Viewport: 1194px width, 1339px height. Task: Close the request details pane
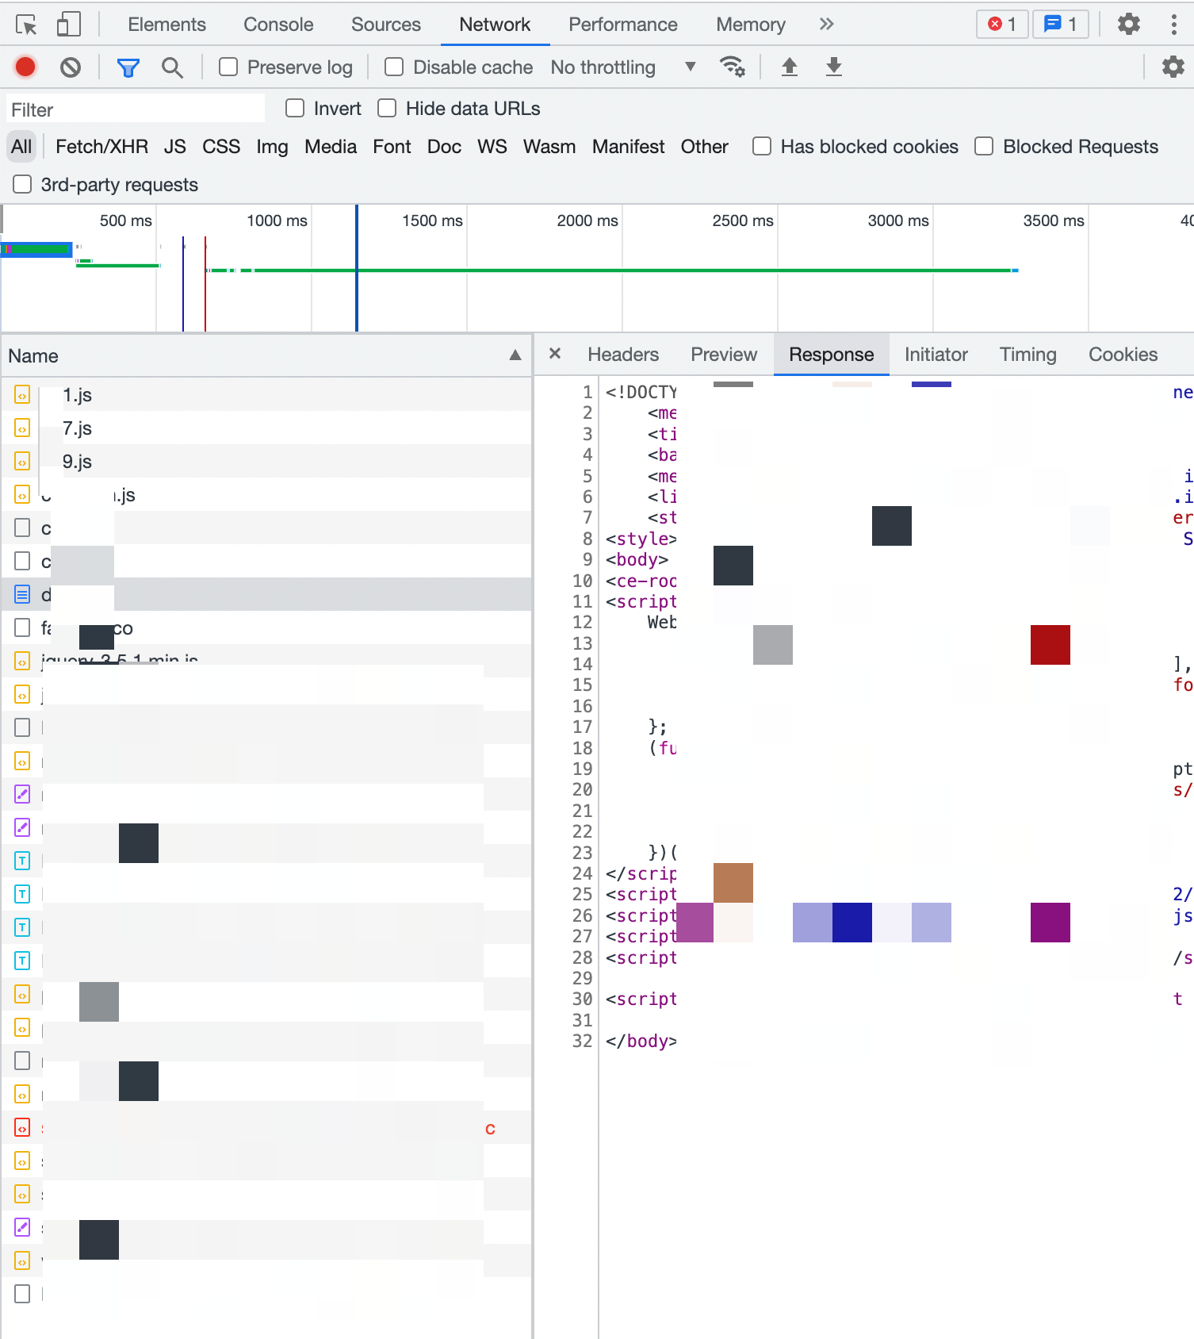555,354
